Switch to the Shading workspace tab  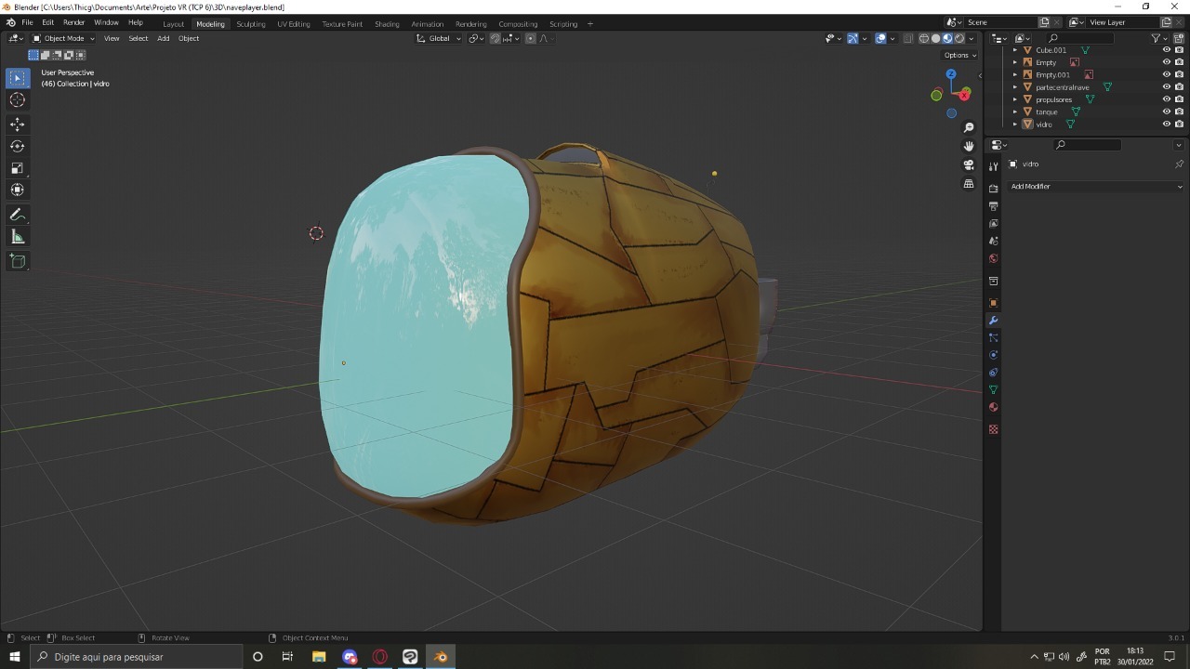387,23
